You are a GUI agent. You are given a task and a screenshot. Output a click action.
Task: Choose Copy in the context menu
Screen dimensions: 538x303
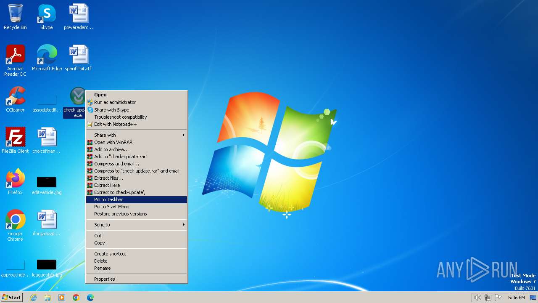[137, 243]
